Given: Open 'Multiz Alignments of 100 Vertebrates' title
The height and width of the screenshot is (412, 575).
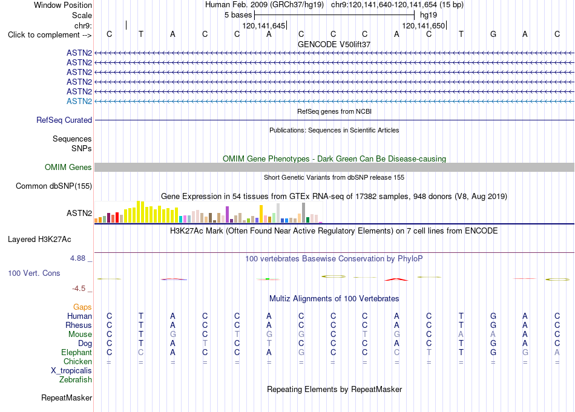Looking at the screenshot, I should pyautogui.click(x=334, y=299).
